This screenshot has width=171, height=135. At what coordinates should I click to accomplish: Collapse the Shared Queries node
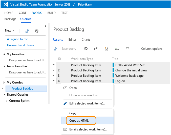click(x=4, y=95)
